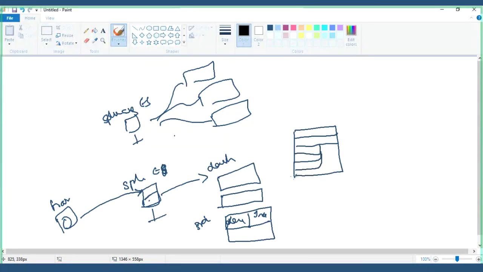Zoom out with the minus button

[435, 259]
